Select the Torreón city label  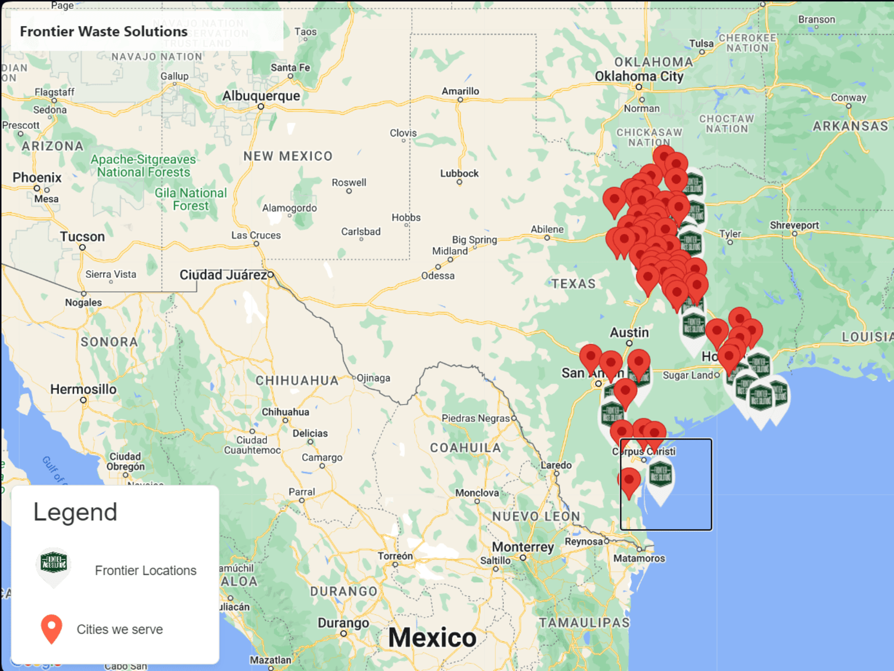tap(395, 556)
